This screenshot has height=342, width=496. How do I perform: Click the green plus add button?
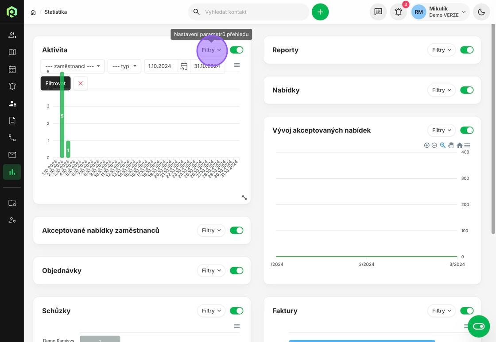320,12
